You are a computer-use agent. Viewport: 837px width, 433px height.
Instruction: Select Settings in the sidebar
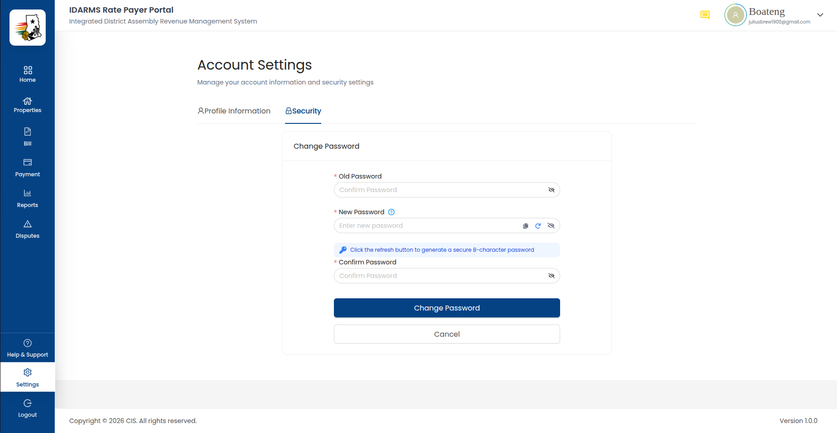coord(28,377)
